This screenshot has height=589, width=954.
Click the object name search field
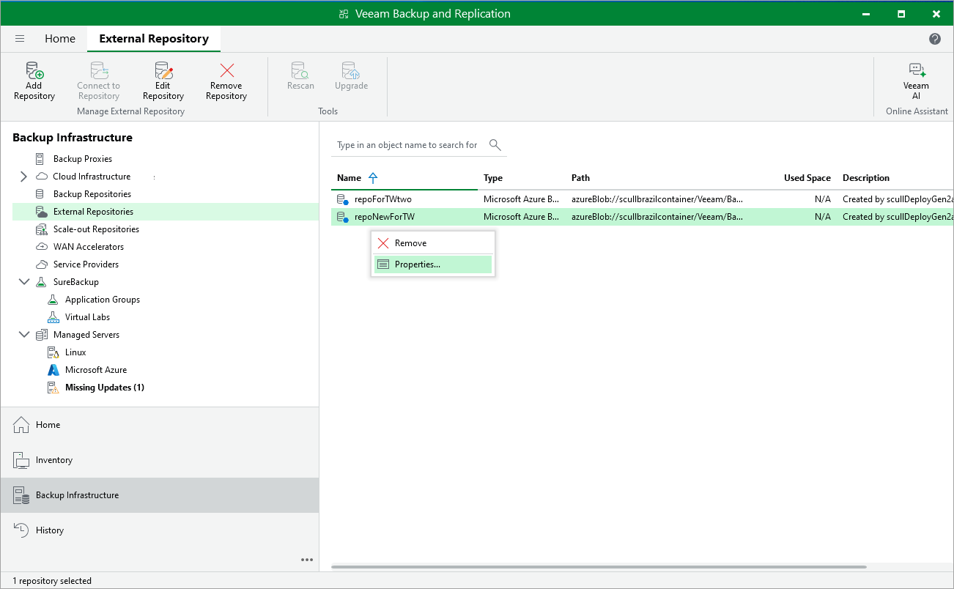[407, 145]
